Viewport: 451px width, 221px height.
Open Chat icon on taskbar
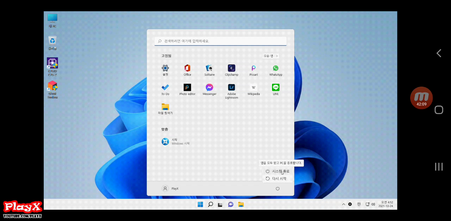(230, 204)
